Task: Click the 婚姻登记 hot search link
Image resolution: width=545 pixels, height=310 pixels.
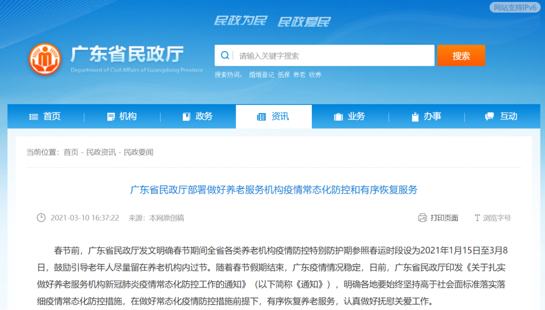Action: (x=261, y=75)
